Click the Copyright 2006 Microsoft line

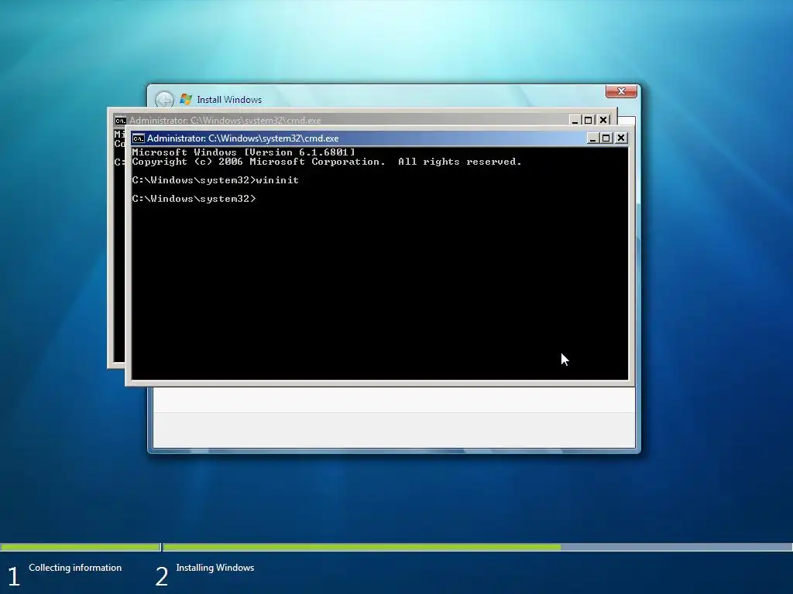[327, 162]
